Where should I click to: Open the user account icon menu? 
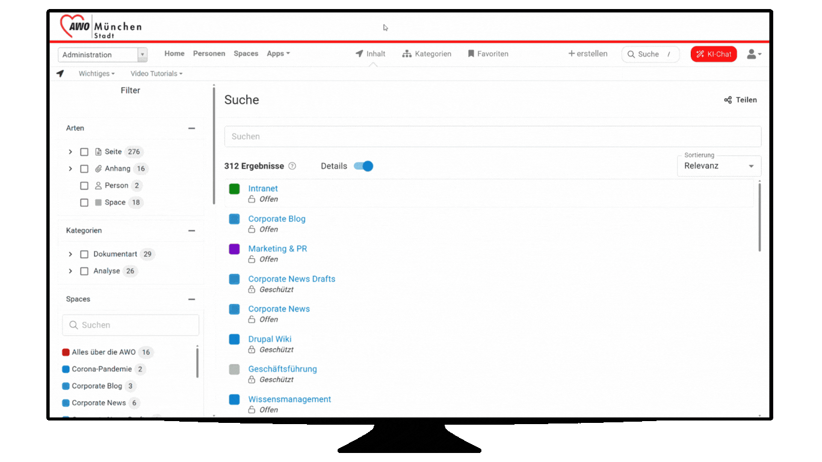click(x=754, y=54)
